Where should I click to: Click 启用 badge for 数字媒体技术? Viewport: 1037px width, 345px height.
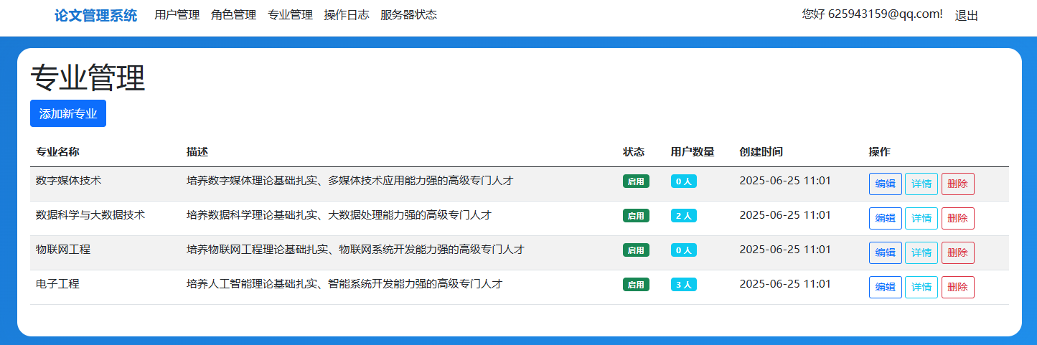pyautogui.click(x=636, y=181)
